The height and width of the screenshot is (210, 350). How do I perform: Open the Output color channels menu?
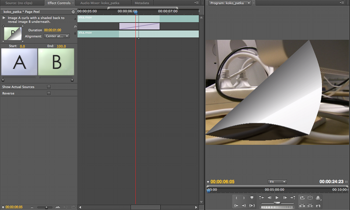point(318,198)
